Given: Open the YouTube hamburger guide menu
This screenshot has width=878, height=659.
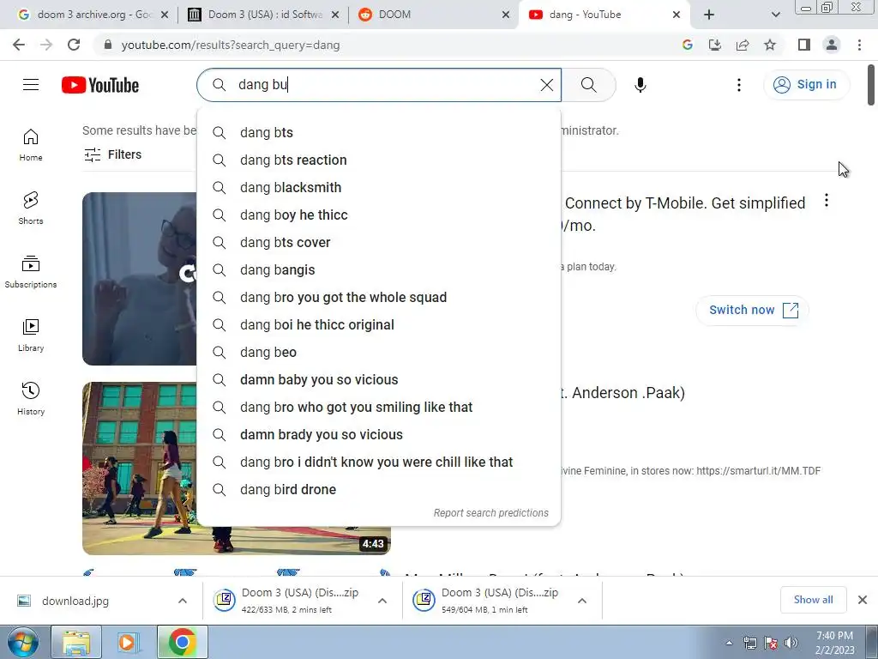Looking at the screenshot, I should [31, 85].
